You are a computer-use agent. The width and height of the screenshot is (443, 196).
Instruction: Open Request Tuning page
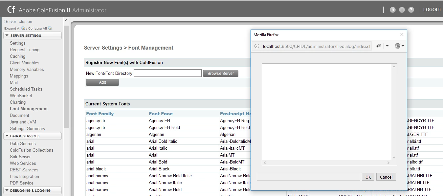point(25,50)
